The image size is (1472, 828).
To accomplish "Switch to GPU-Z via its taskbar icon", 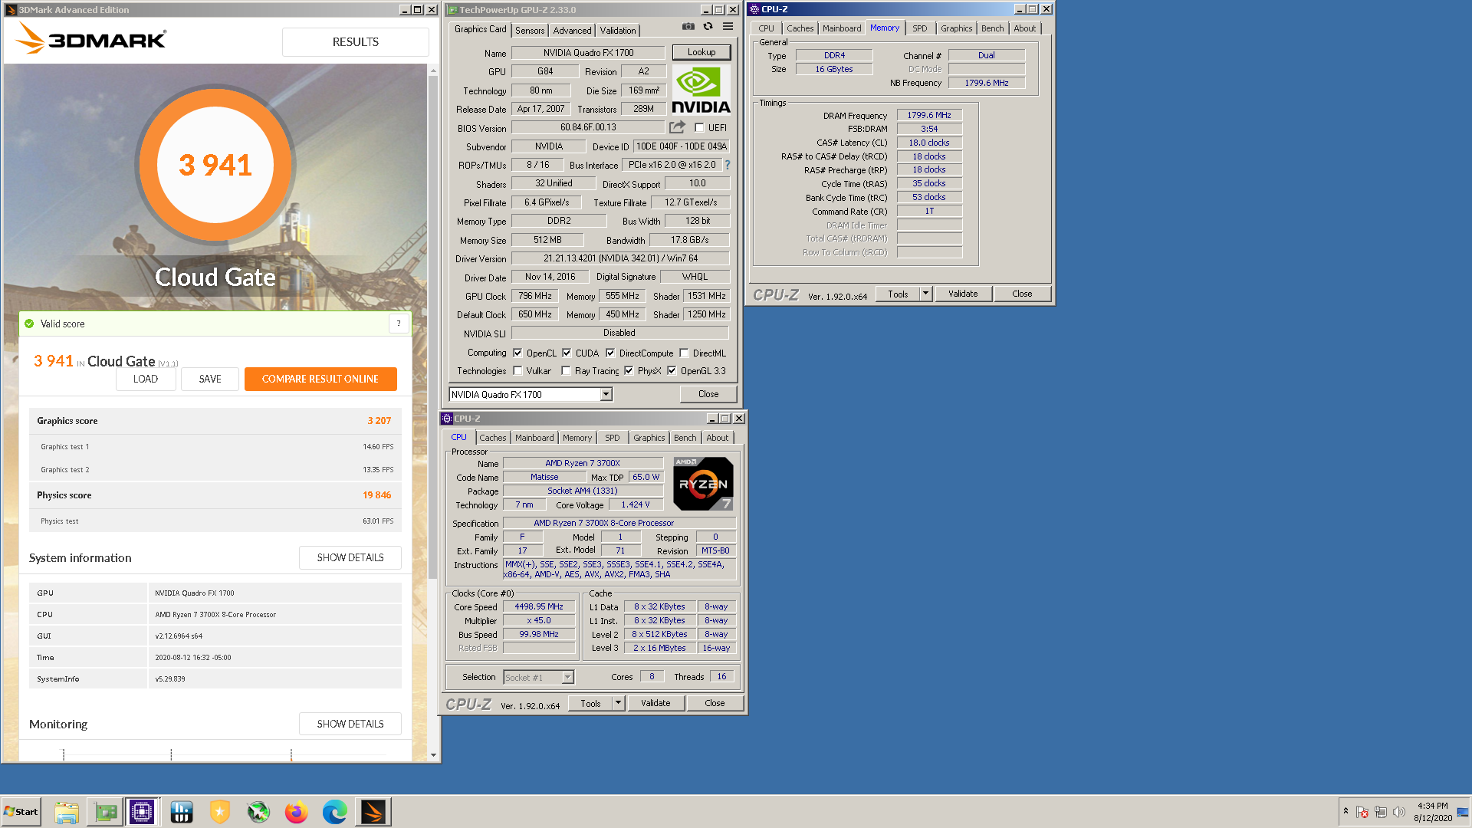I will (105, 812).
